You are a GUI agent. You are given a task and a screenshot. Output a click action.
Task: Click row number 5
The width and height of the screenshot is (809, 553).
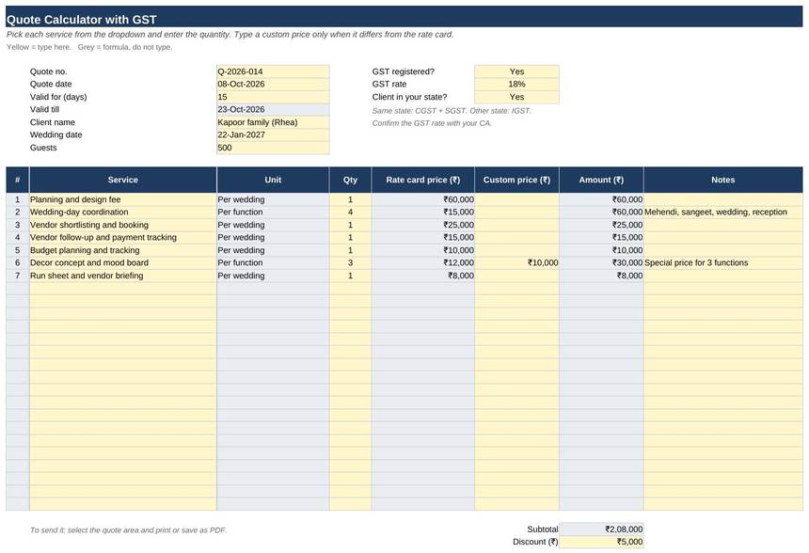coord(18,250)
